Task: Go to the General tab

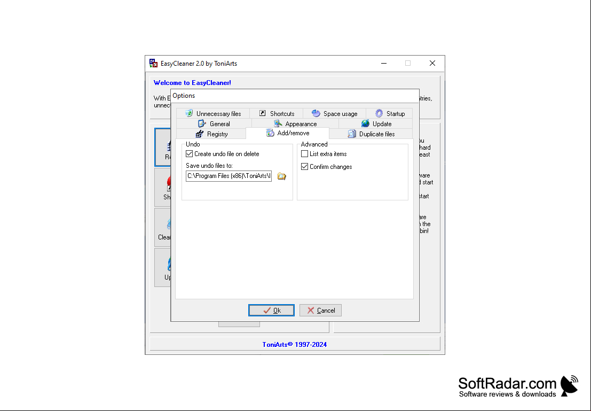Action: coord(214,124)
